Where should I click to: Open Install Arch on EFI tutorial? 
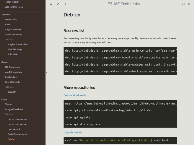click(x=17, y=120)
